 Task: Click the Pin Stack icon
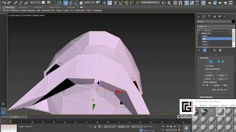coord(199,50)
